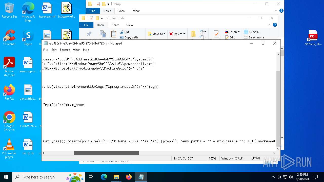Open Quick Access Toolbar dropdown in Temp title bar
Image resolution: width=324 pixels, height=182 pixels.
108,4
